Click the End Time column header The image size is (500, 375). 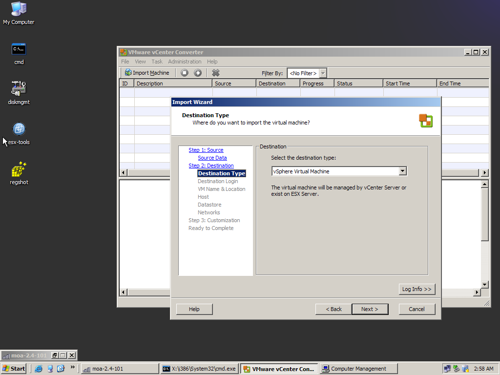pyautogui.click(x=463, y=83)
